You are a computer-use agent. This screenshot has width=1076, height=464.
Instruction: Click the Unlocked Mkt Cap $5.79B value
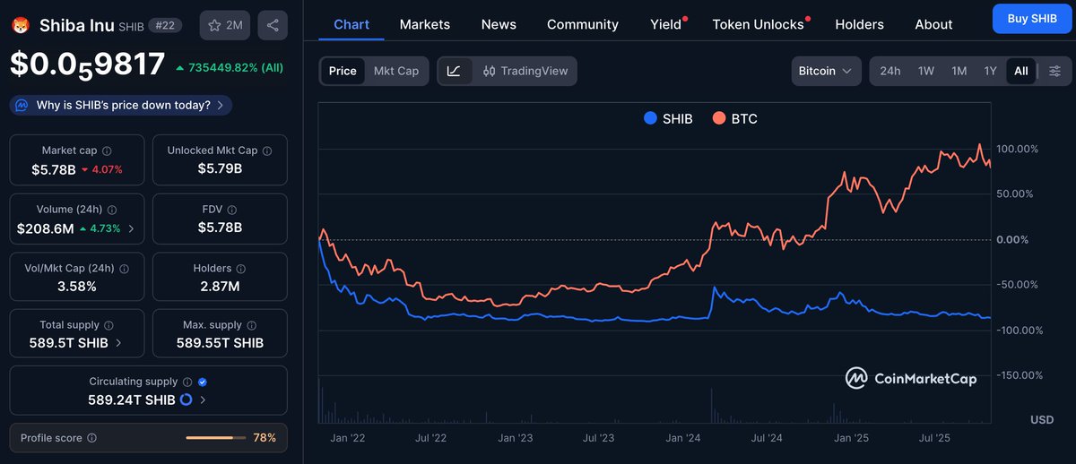[220, 168]
